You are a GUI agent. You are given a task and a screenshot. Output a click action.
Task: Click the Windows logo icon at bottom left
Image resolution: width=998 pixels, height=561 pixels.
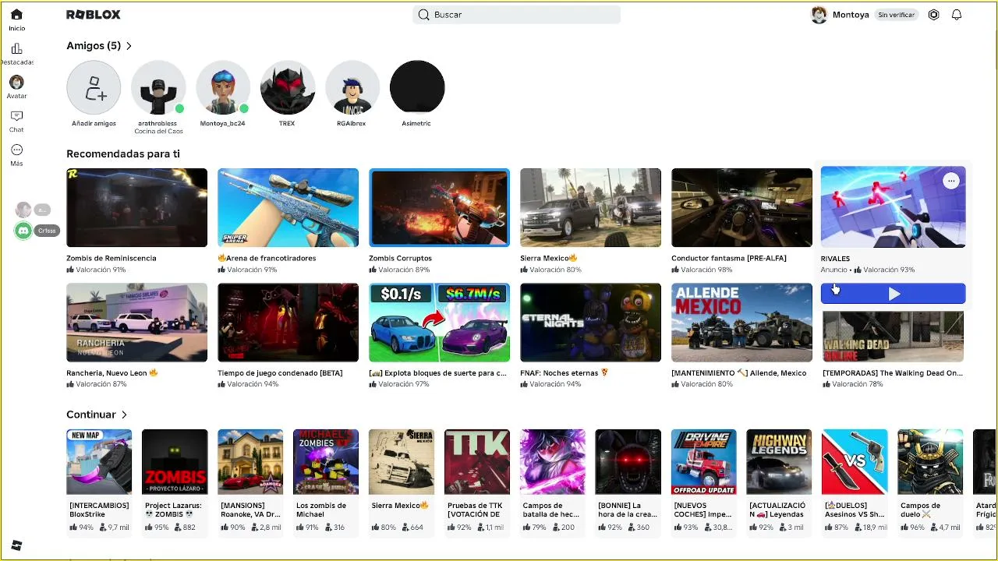(16, 545)
